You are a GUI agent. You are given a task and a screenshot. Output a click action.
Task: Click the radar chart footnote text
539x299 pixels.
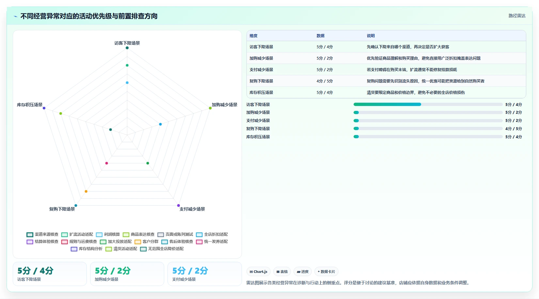tap(358, 283)
